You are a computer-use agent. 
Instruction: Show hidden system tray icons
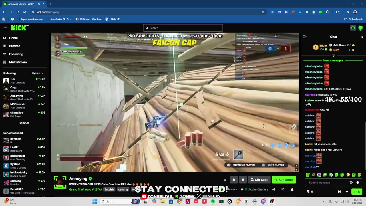[x=324, y=201]
